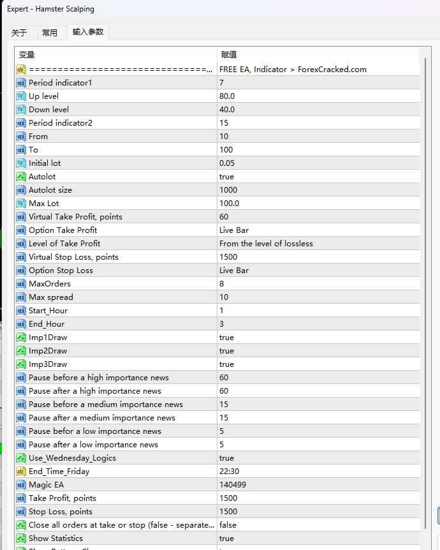Click the string icon beside End_Time_Friday
The image size is (440, 550).
pyautogui.click(x=20, y=472)
